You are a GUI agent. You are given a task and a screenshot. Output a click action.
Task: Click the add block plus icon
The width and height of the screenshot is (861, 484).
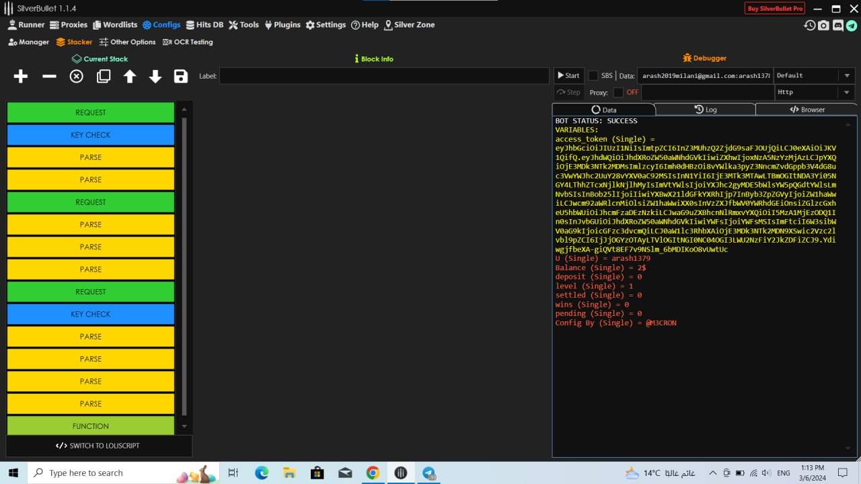tap(21, 76)
